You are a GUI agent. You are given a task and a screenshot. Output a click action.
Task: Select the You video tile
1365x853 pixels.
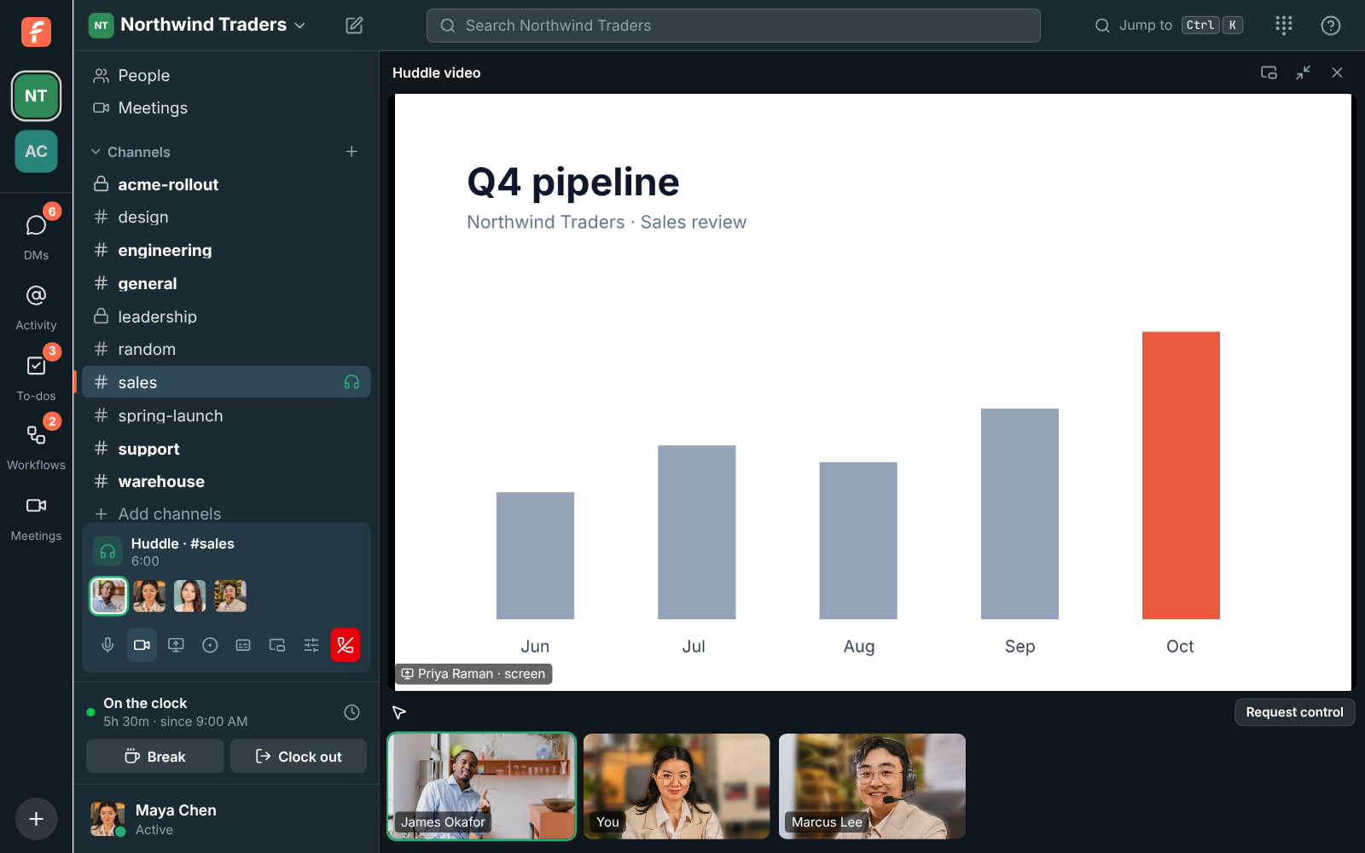(x=677, y=786)
